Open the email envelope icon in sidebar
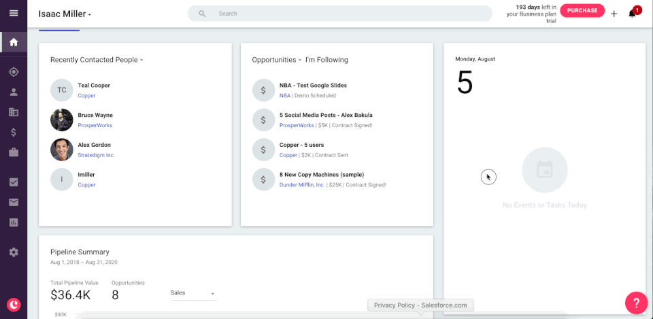The width and height of the screenshot is (653, 319). coord(14,203)
